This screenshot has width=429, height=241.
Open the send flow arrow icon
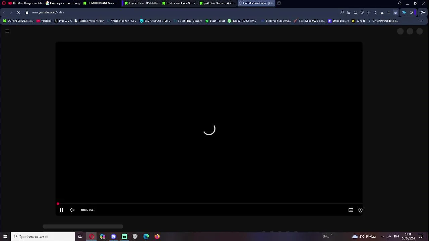[369, 12]
